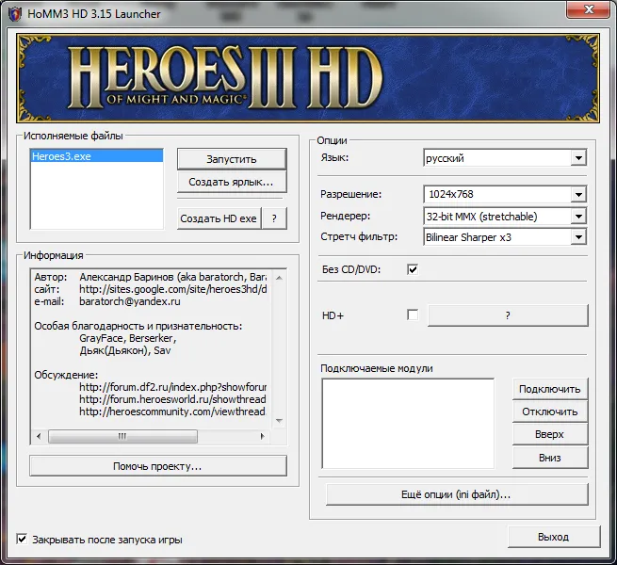
Task: Click the wide question mark button beside HD+
Action: [507, 315]
